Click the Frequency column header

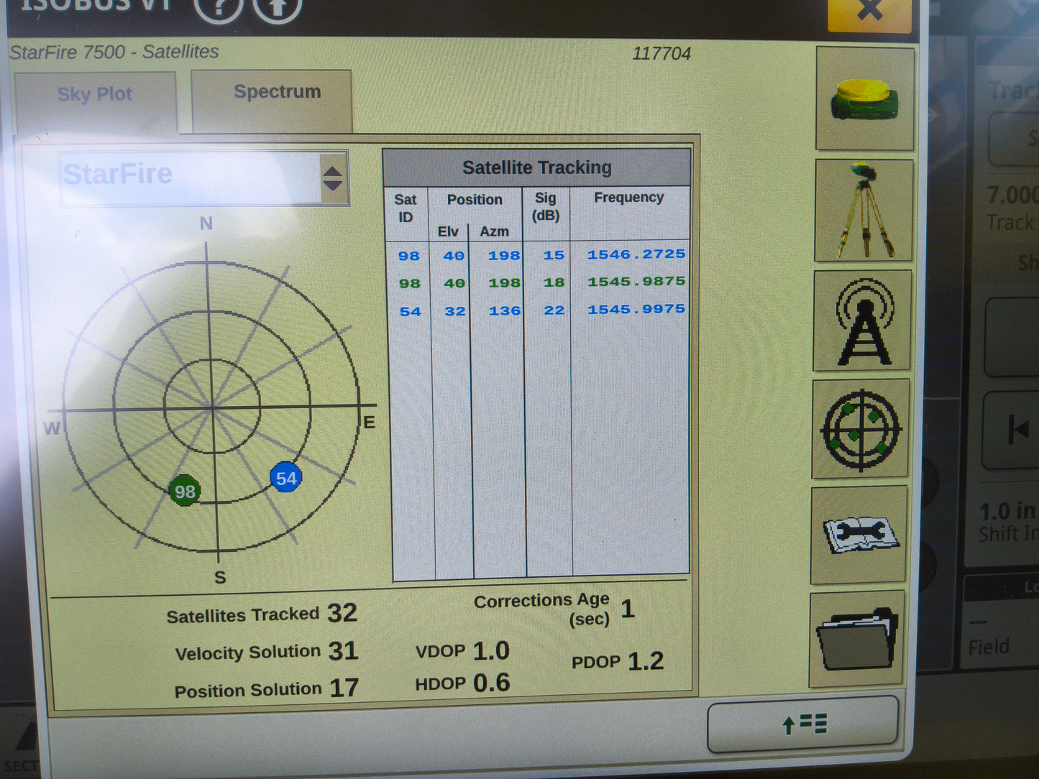(x=629, y=197)
